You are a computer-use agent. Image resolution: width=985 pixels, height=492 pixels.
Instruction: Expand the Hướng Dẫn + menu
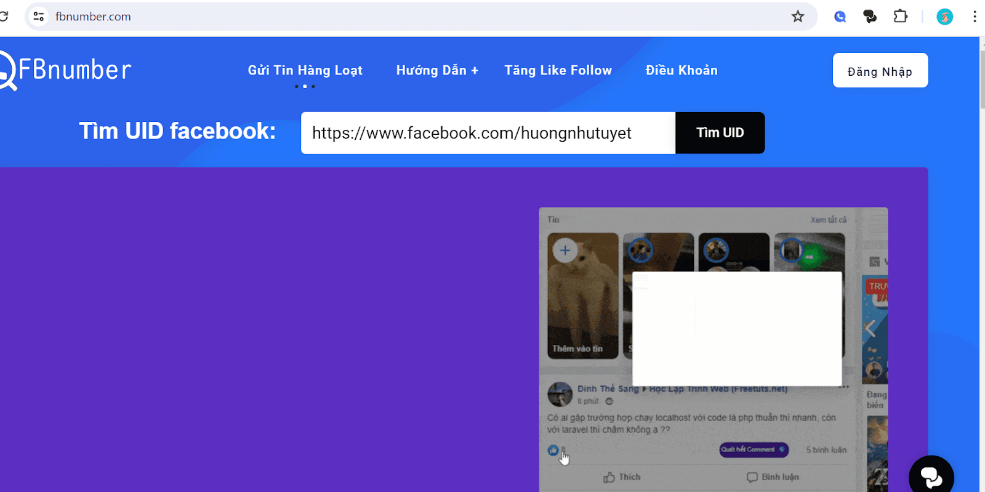[x=437, y=70]
